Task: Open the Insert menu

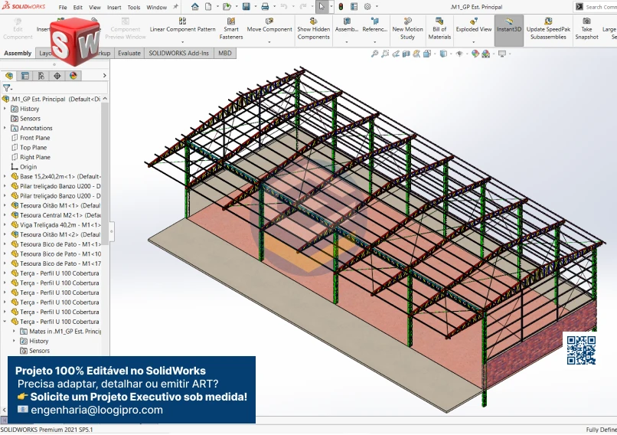Action: [x=114, y=7]
